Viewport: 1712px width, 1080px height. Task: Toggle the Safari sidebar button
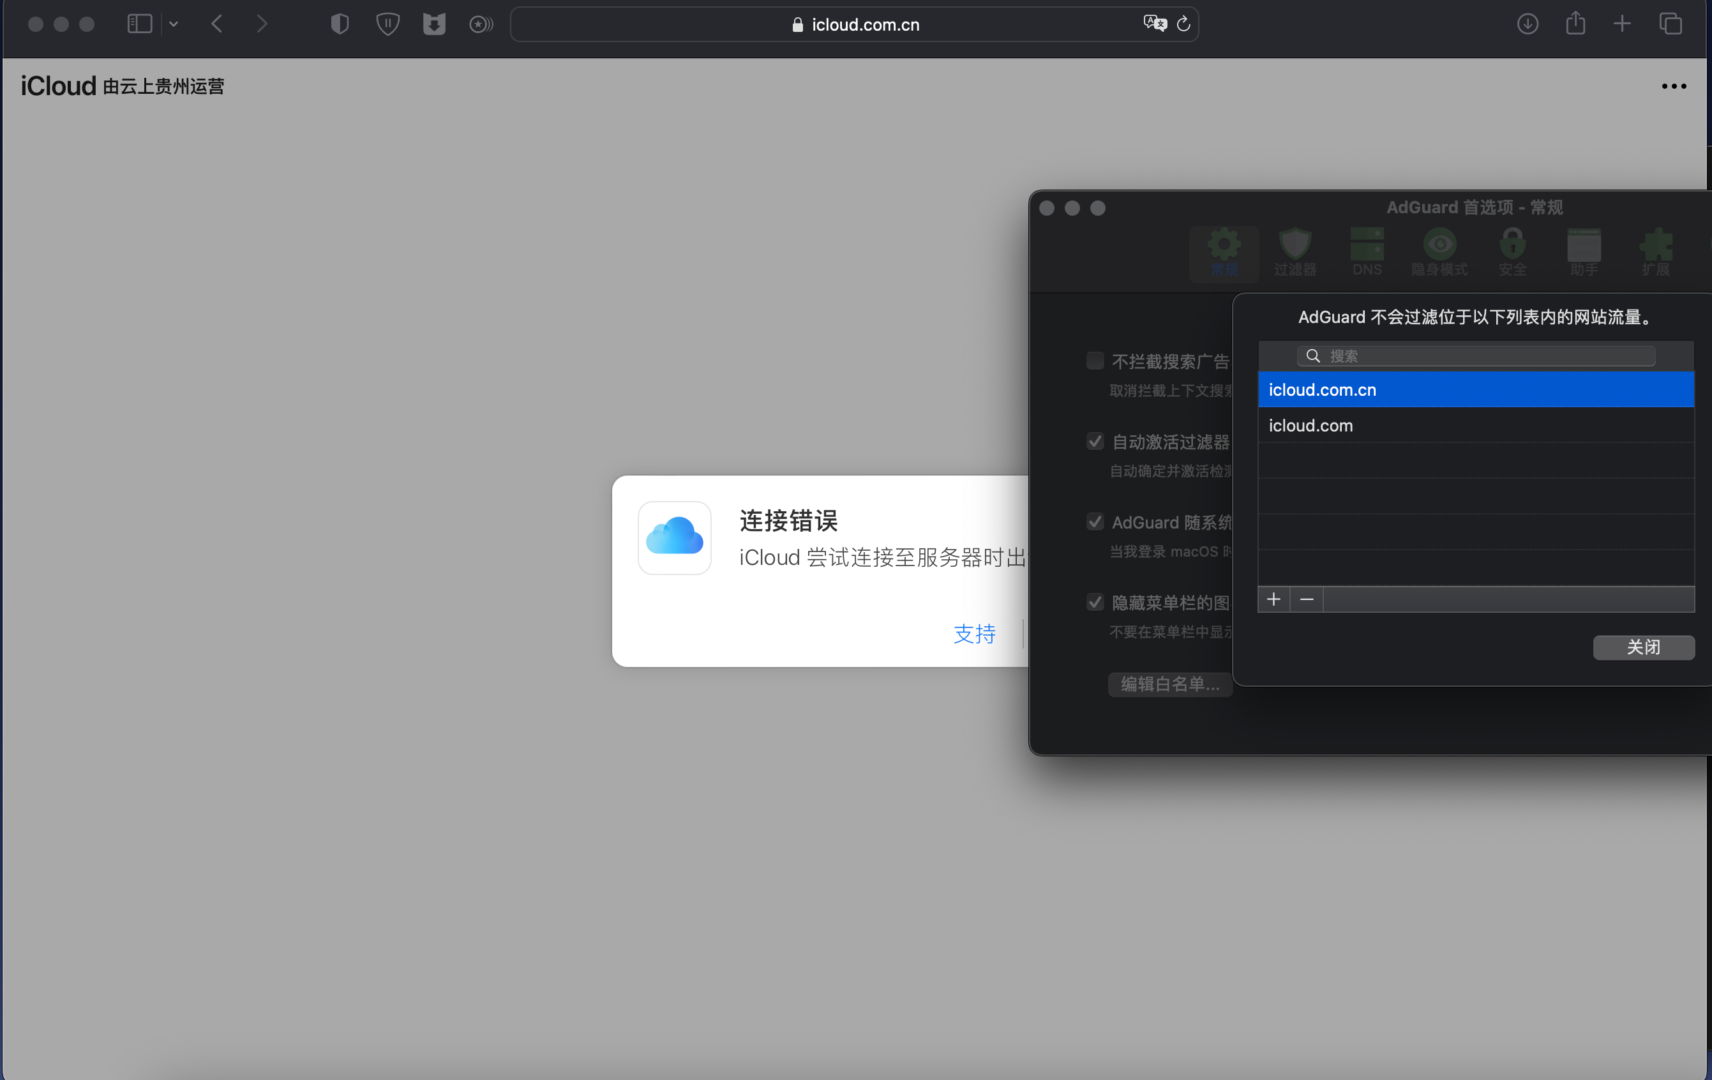pos(139,24)
